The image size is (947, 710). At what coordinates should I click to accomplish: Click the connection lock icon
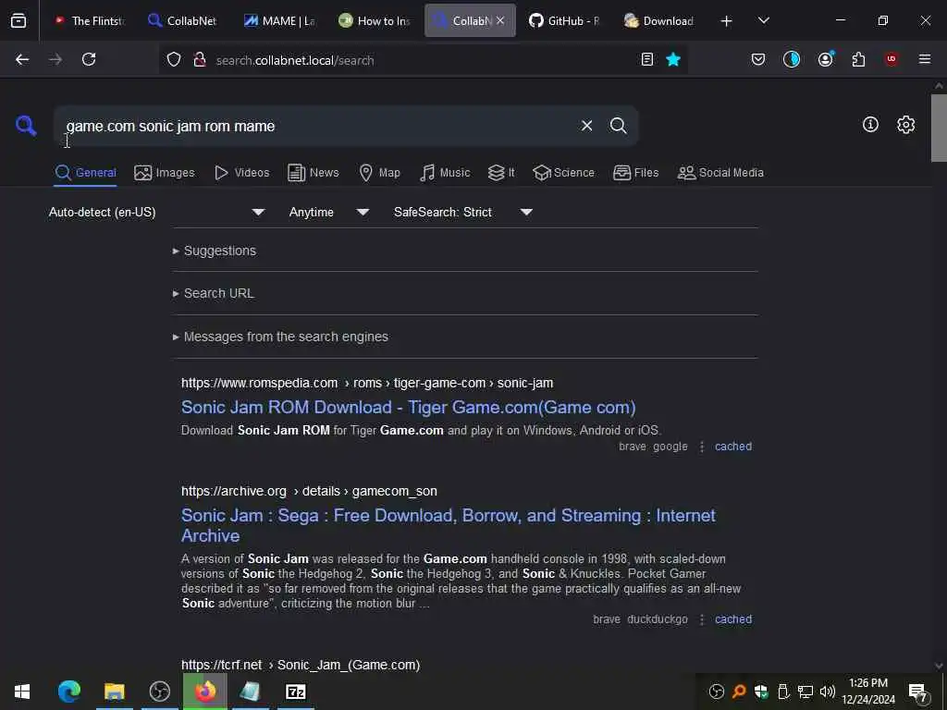coord(200,59)
